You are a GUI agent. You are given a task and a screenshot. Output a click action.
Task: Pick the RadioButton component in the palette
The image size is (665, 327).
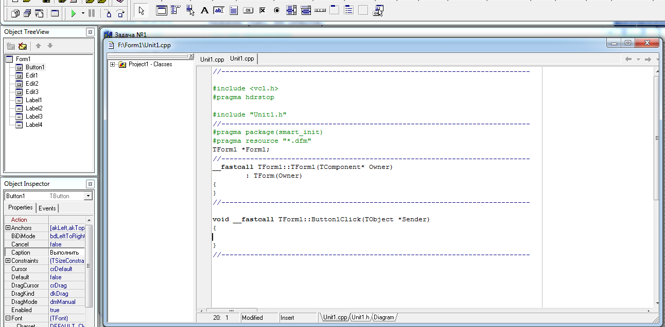click(276, 10)
